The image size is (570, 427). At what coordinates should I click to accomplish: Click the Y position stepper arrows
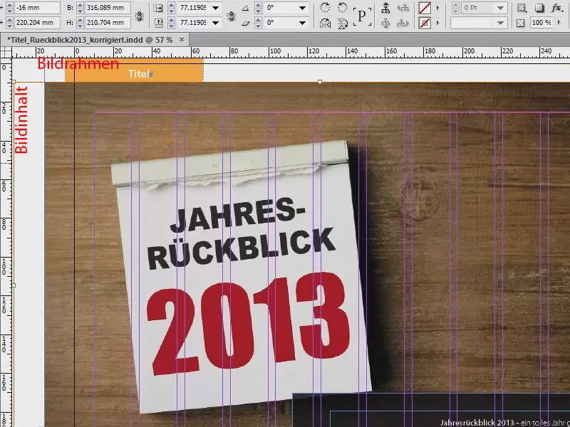point(10,23)
